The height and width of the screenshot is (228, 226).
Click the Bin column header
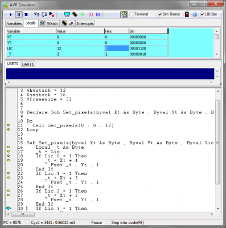tap(149, 31)
